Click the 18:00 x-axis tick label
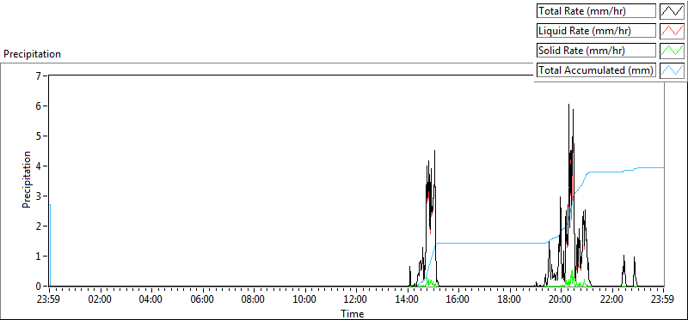 (509, 300)
